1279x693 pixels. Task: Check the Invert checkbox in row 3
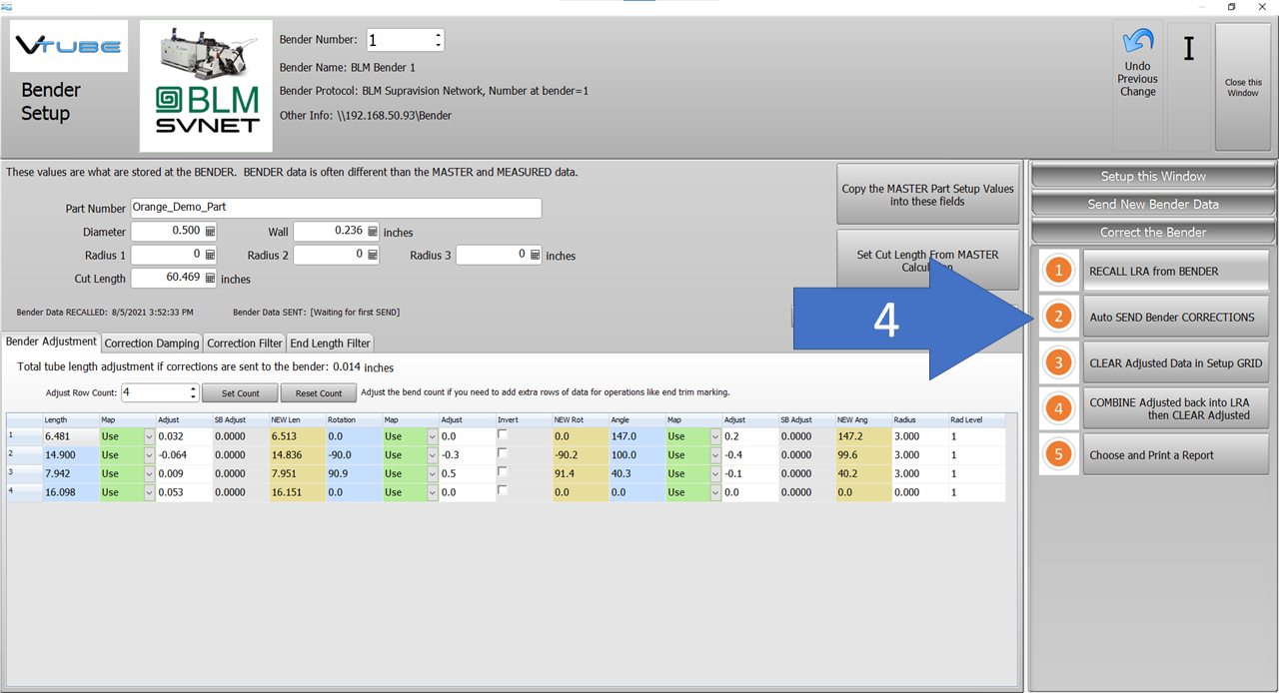tap(503, 471)
